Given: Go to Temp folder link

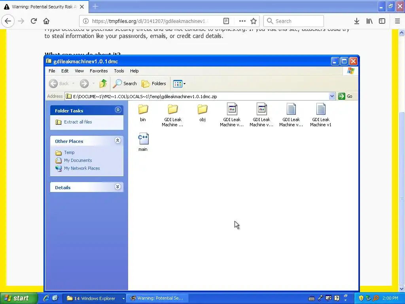Looking at the screenshot, I should [69, 152].
